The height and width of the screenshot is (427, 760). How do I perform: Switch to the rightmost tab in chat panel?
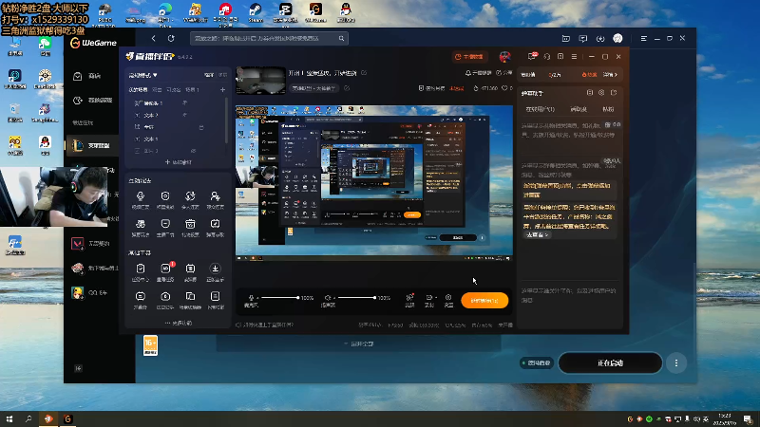click(608, 109)
